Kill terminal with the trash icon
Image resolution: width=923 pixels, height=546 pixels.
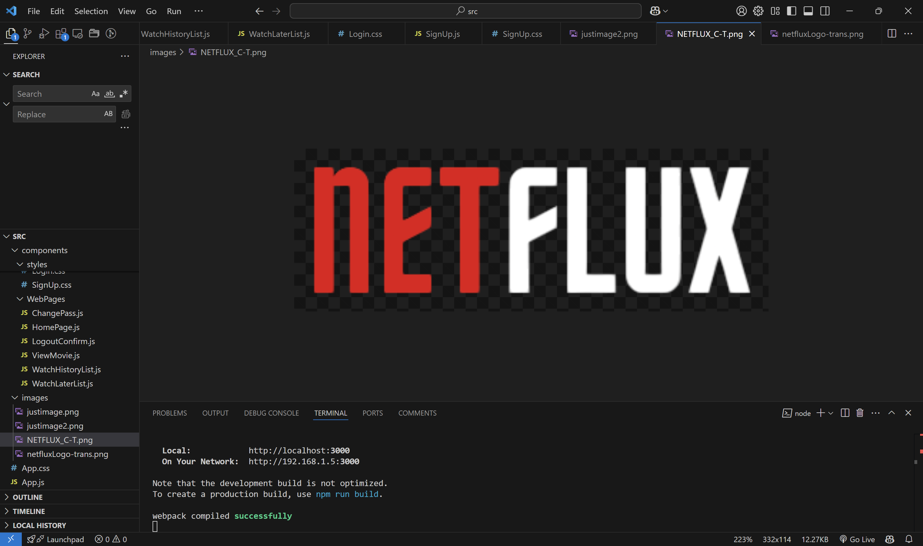pos(859,413)
